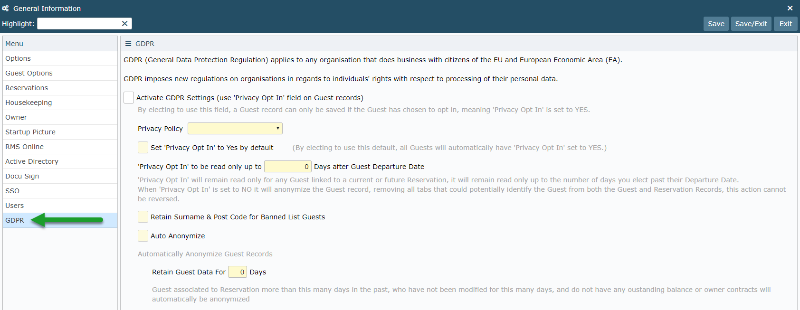This screenshot has width=800, height=310.
Task: Clear the Highlight field with X icon
Action: coord(124,24)
